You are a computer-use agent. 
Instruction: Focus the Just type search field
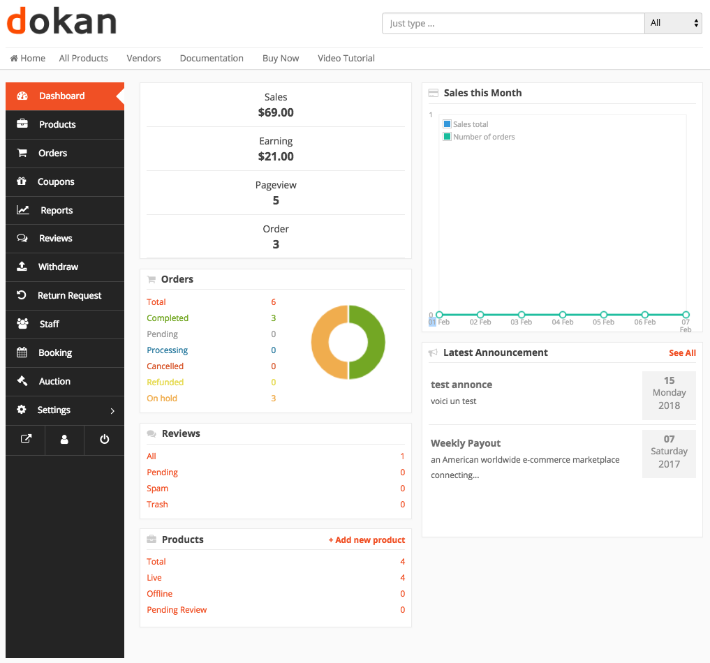[x=513, y=23]
